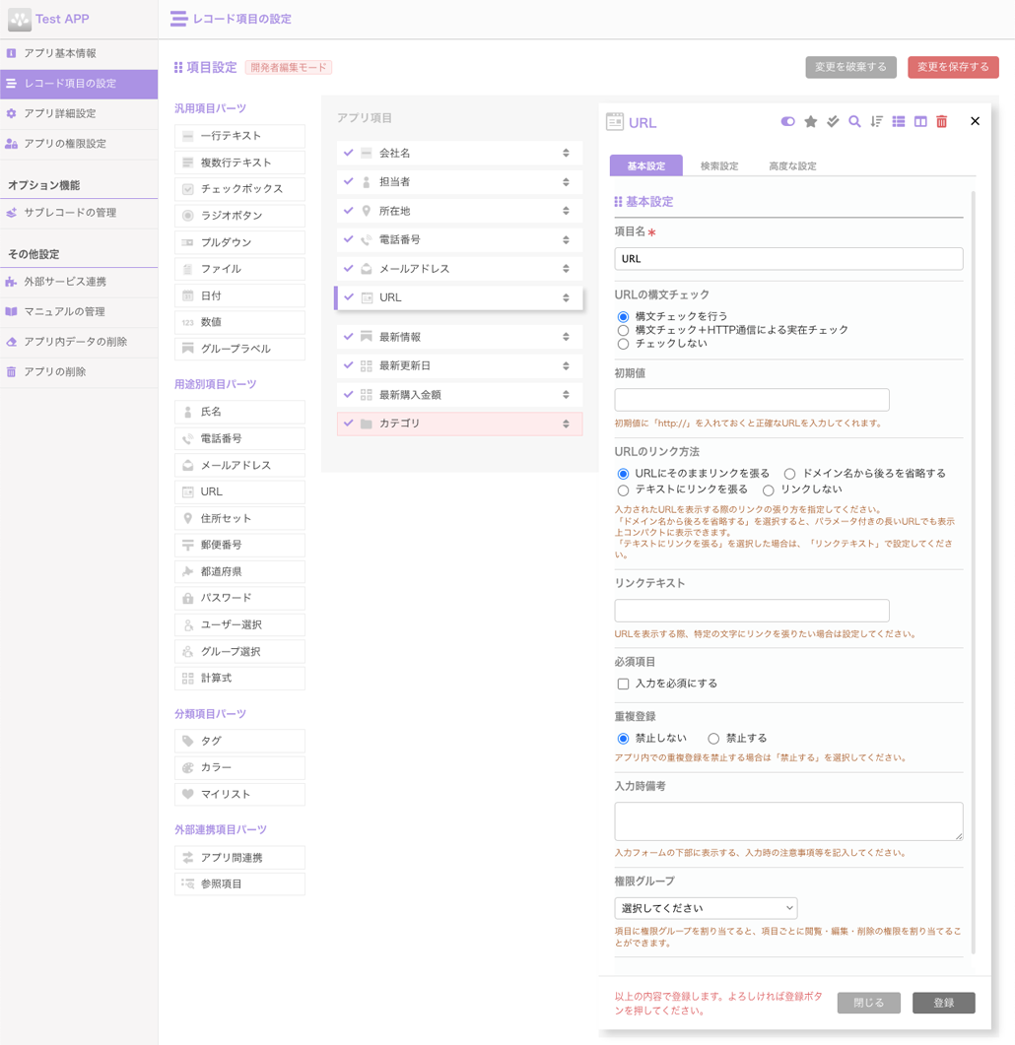Click the sort handle on 電話番号 app item
Image resolution: width=1015 pixels, height=1045 pixels.
click(x=566, y=240)
